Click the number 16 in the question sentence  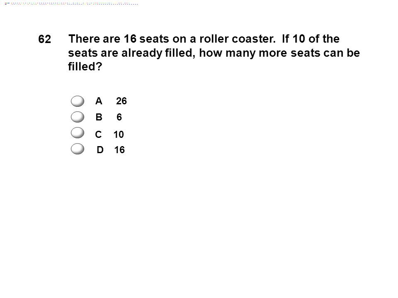[x=130, y=39]
